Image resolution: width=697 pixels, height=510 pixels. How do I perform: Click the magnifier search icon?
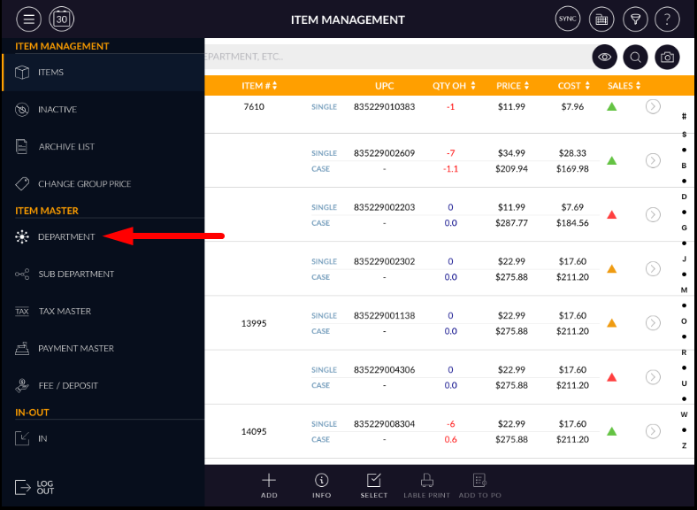point(636,57)
